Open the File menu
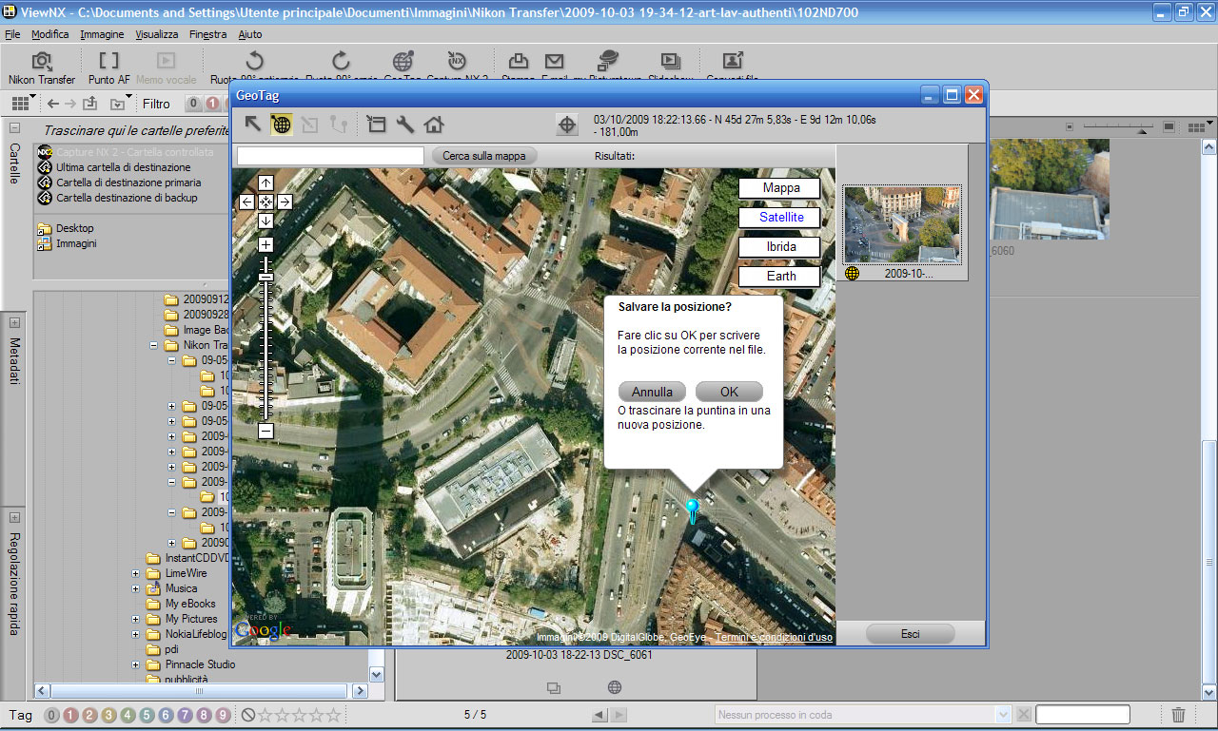Viewport: 1218px width, 731px height. [11, 34]
